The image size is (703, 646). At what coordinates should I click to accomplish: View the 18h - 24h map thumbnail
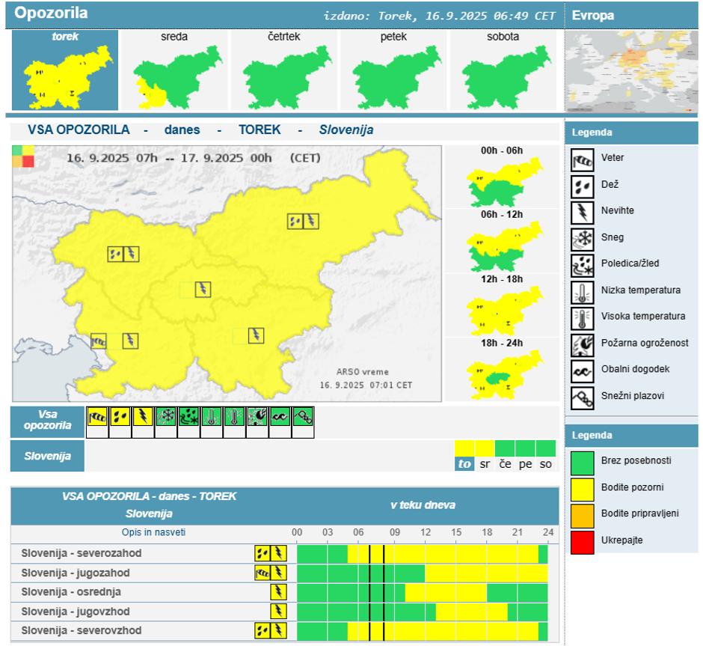pyautogui.click(x=502, y=373)
